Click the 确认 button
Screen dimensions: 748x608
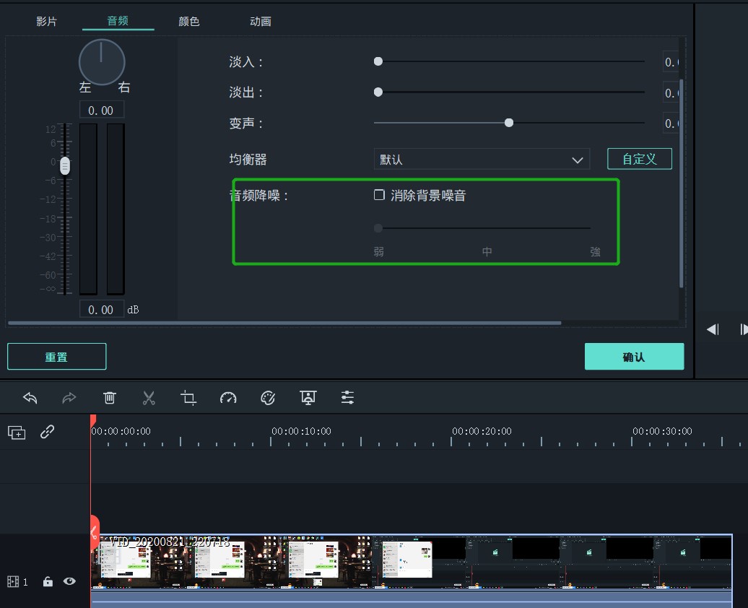(634, 357)
